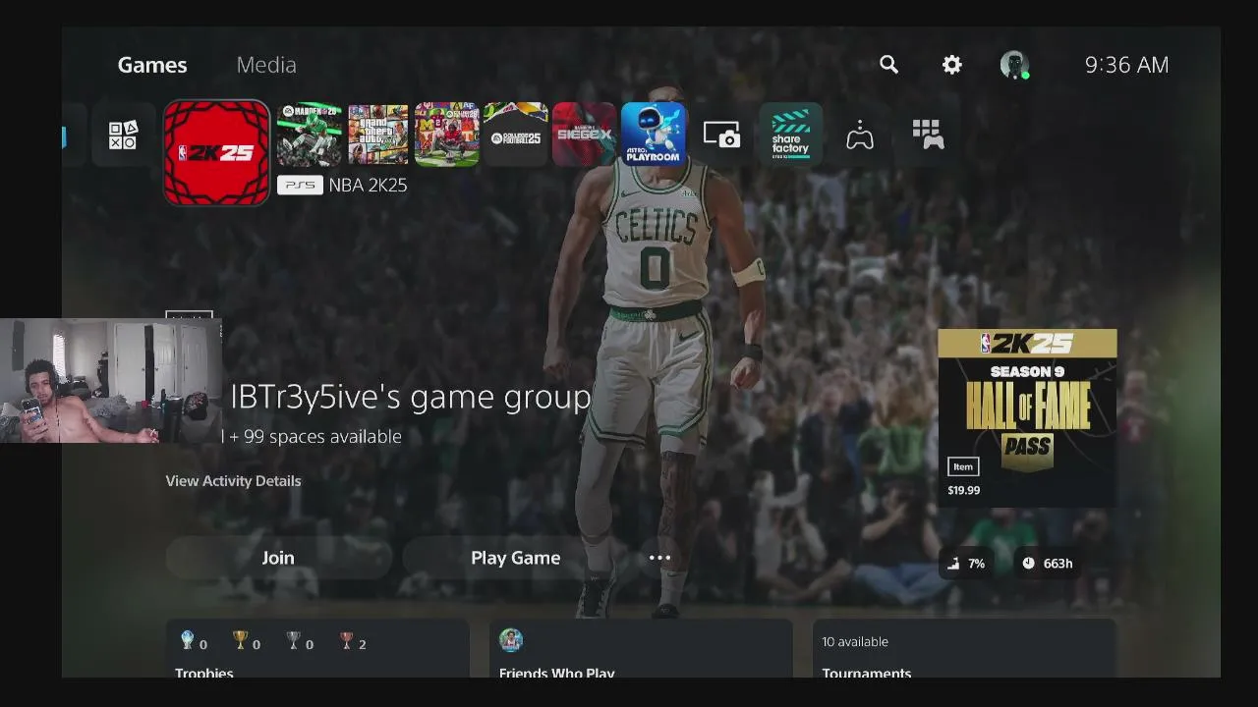Select the NBA 2K25 game tile

point(216,152)
